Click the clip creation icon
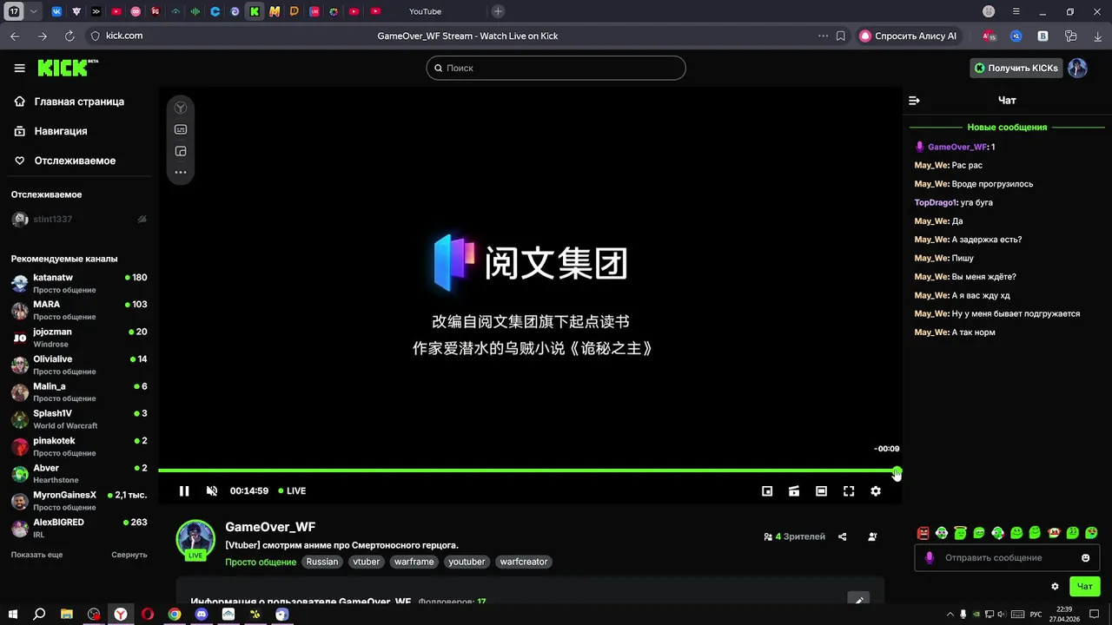The image size is (1112, 625). 794,490
